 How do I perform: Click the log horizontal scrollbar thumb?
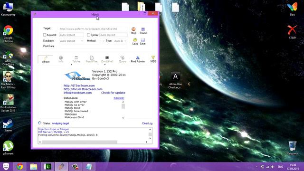point(79,142)
